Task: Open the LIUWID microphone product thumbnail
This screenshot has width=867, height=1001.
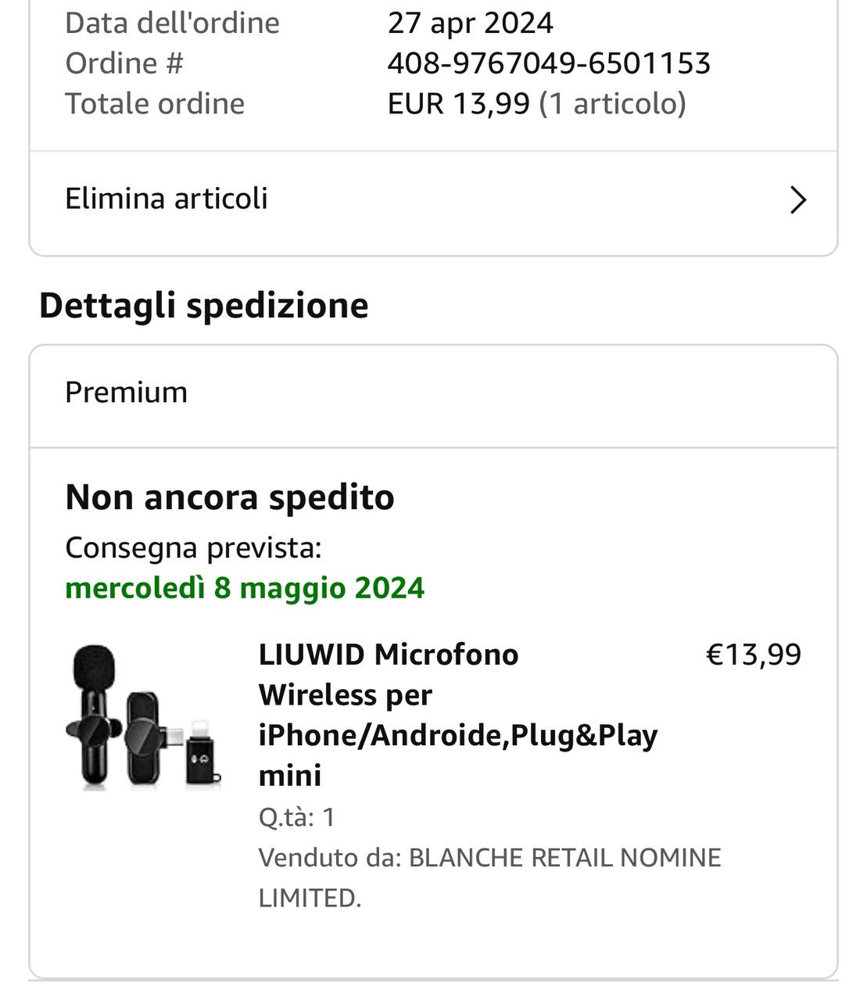Action: 143,716
